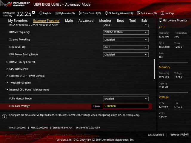
Task: Click the info icon beside help text
Action: 4,117
